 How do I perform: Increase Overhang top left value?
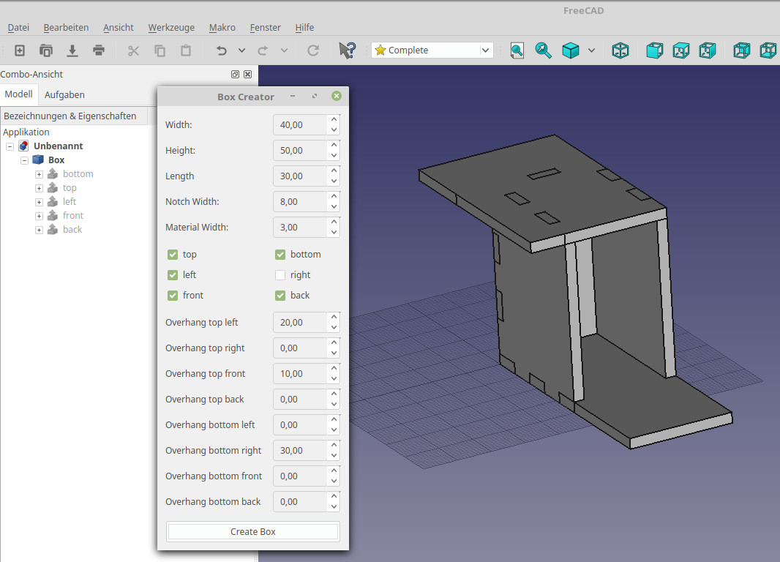pyautogui.click(x=334, y=317)
